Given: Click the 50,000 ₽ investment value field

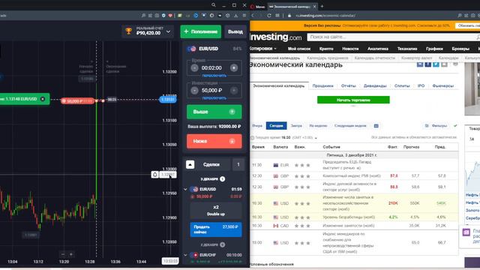Looking at the screenshot, I should (211, 90).
